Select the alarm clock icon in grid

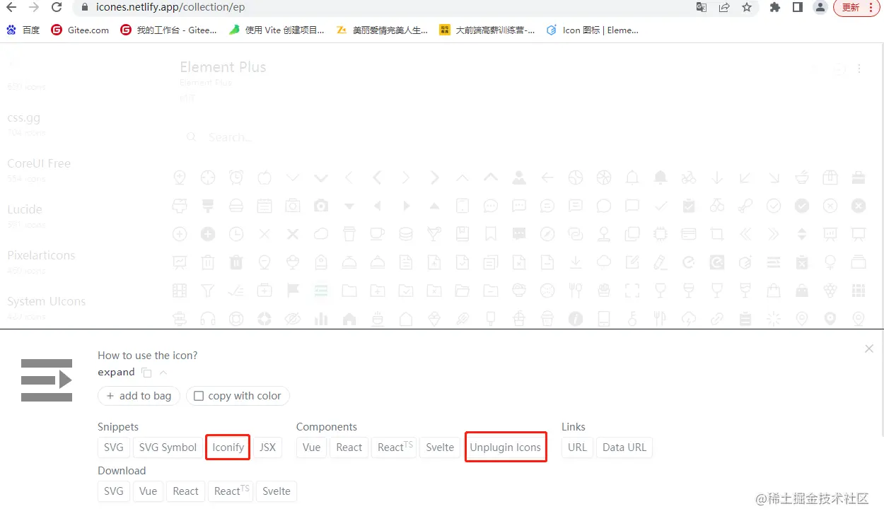236,177
